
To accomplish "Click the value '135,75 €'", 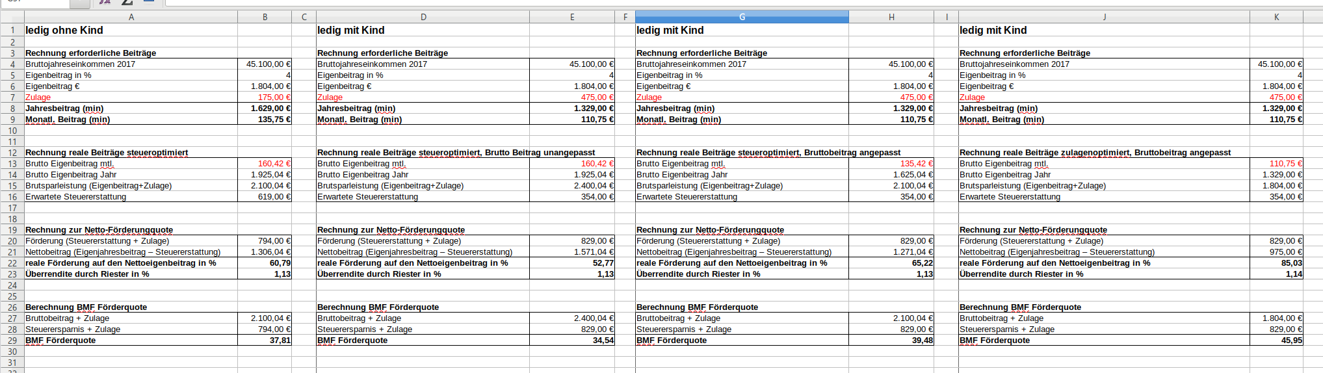I will 274,120.
